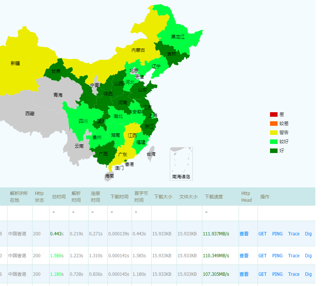This screenshot has width=329, height=286.
Task: Select 新疆 province on the map
Action: [x=16, y=63]
